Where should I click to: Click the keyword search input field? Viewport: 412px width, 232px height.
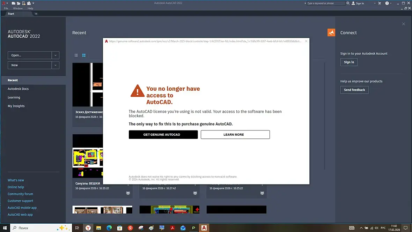326,3
